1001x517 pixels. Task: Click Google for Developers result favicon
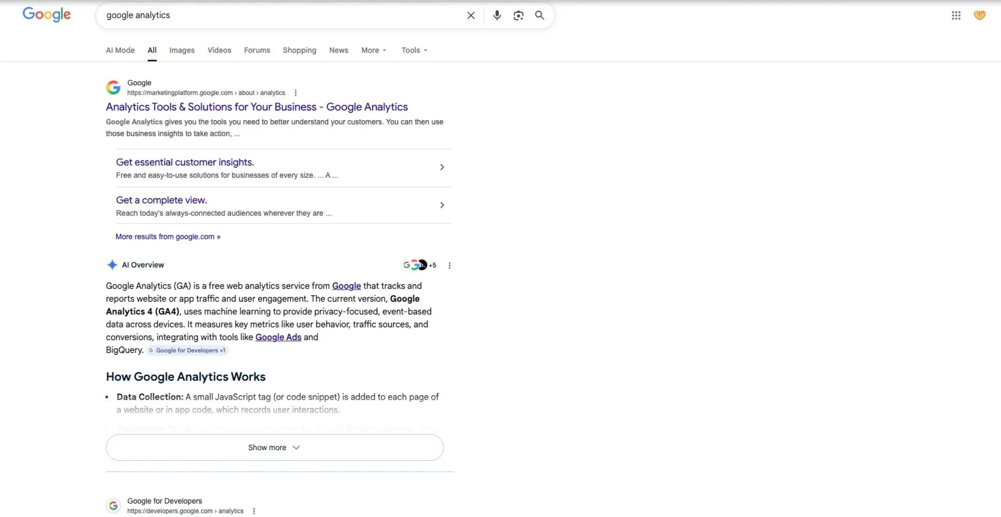pos(113,505)
